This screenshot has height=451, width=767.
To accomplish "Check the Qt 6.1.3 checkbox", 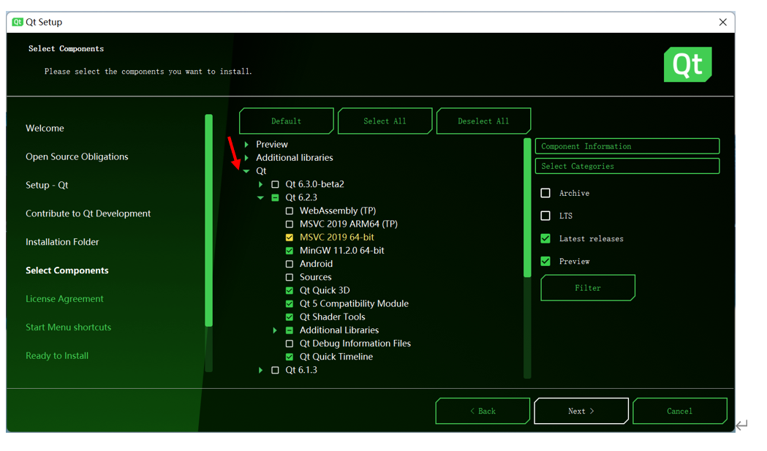I will click(275, 370).
